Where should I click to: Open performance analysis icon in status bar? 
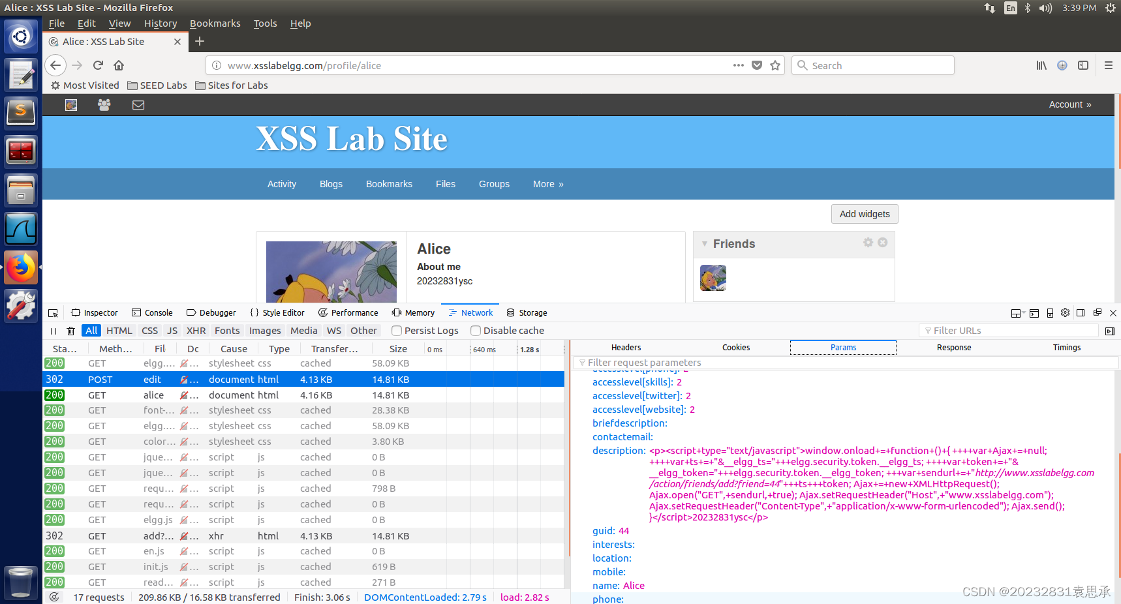(54, 597)
